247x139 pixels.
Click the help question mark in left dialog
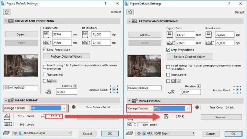(105, 3)
